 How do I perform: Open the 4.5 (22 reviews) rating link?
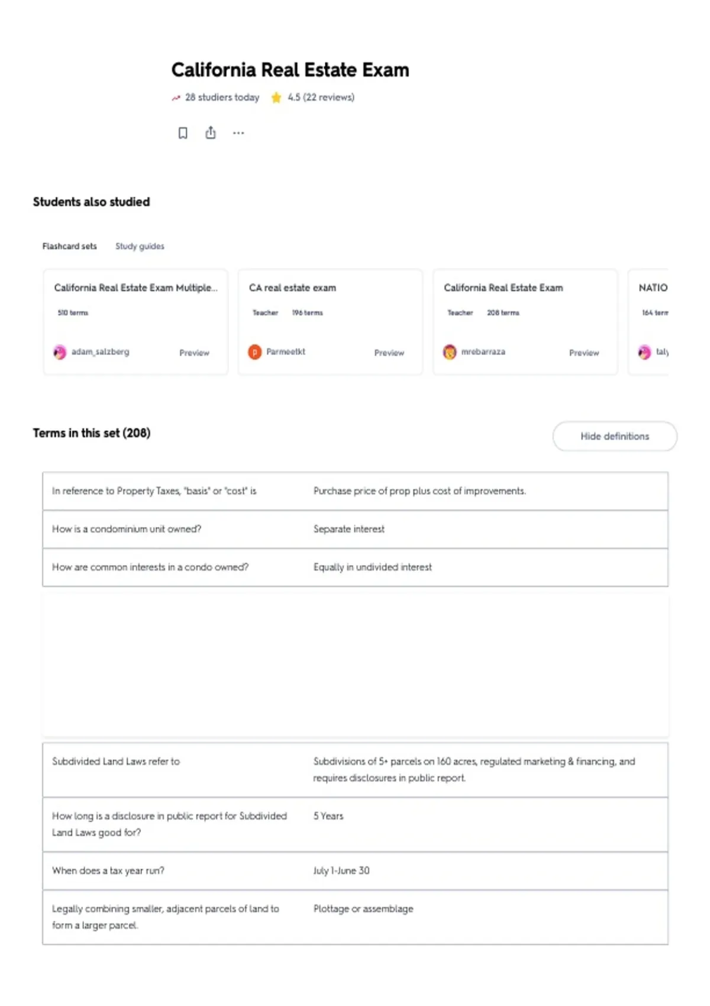click(x=321, y=98)
